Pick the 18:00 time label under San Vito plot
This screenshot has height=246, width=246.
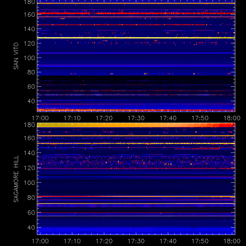(x=232, y=118)
